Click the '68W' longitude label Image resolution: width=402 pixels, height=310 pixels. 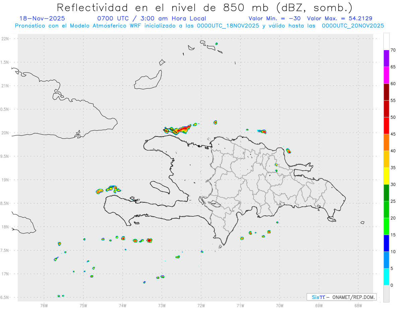tap(358, 305)
